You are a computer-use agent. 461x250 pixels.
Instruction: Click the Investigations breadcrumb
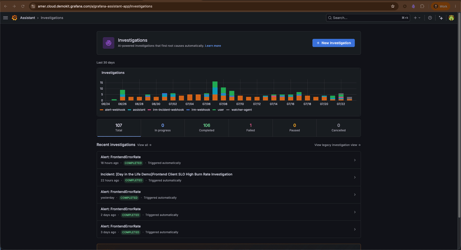click(52, 18)
